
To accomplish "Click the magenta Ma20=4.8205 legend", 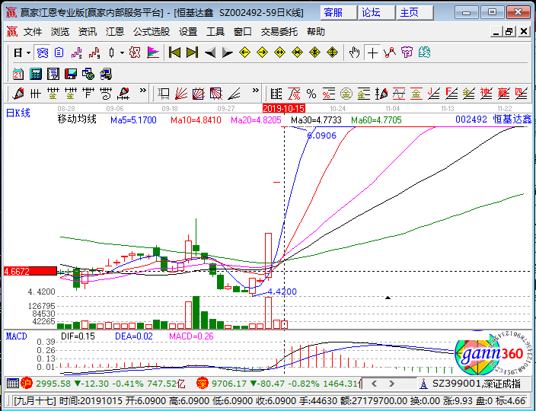I will [256, 120].
